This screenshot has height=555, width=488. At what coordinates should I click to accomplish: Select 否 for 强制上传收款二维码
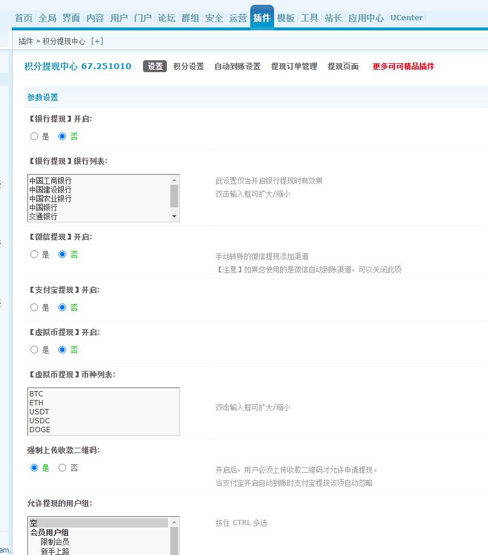pyautogui.click(x=62, y=468)
